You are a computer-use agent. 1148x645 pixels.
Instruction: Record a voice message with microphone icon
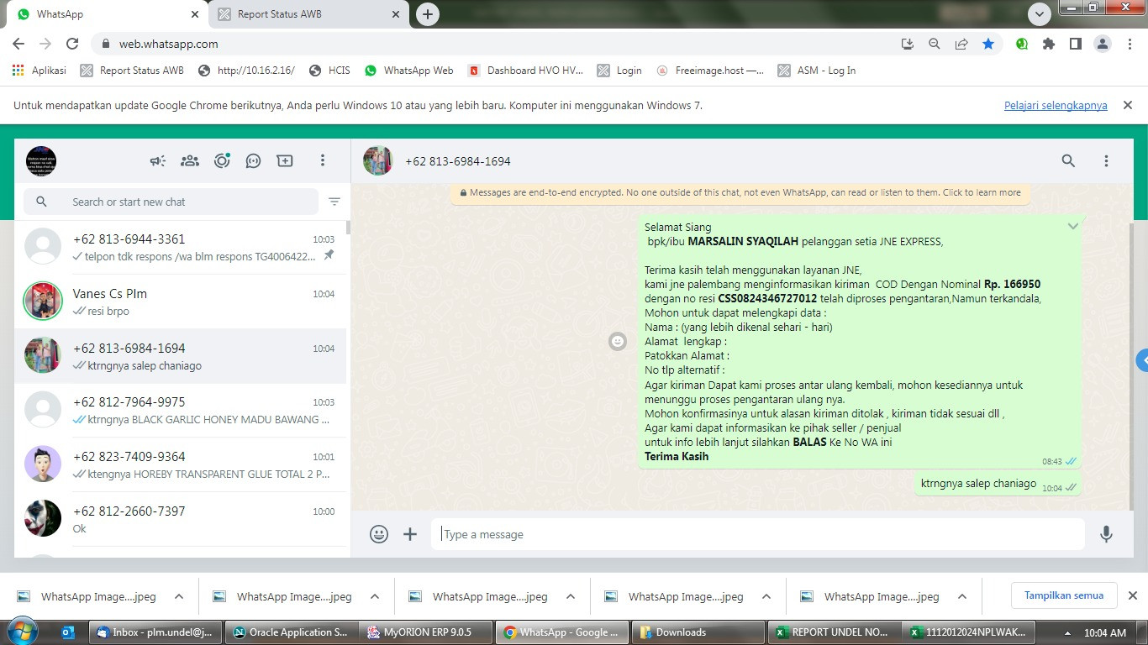pyautogui.click(x=1107, y=534)
